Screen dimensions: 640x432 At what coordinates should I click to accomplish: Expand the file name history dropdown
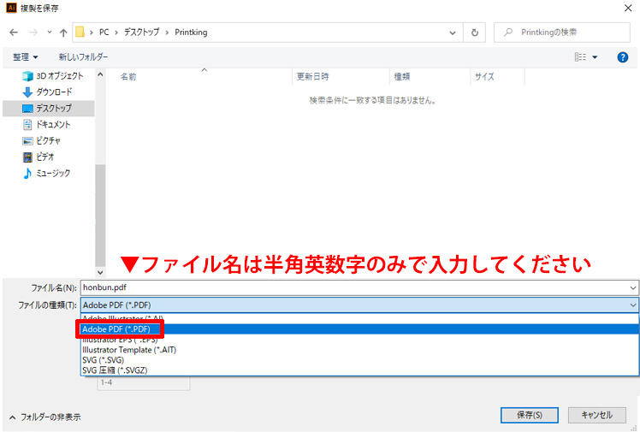[x=632, y=288]
